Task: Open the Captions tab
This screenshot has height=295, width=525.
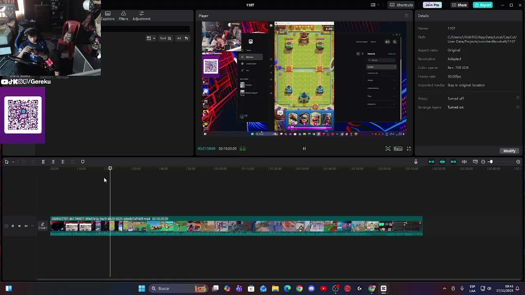Action: click(107, 16)
